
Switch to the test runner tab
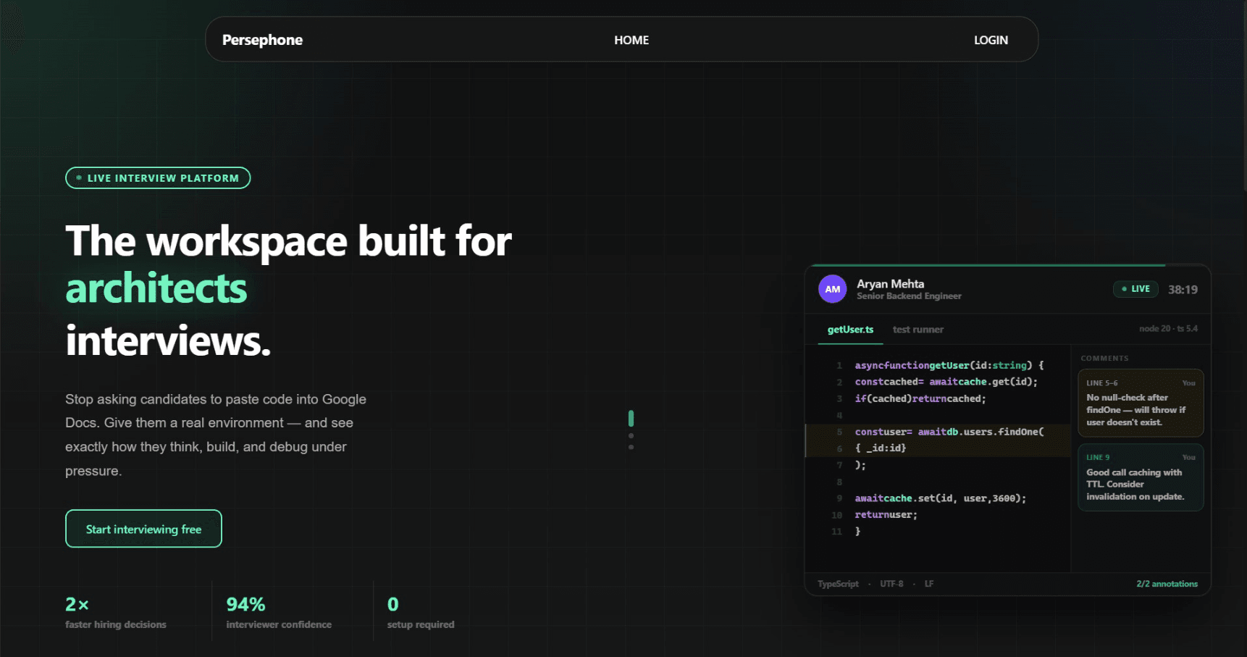[918, 330]
